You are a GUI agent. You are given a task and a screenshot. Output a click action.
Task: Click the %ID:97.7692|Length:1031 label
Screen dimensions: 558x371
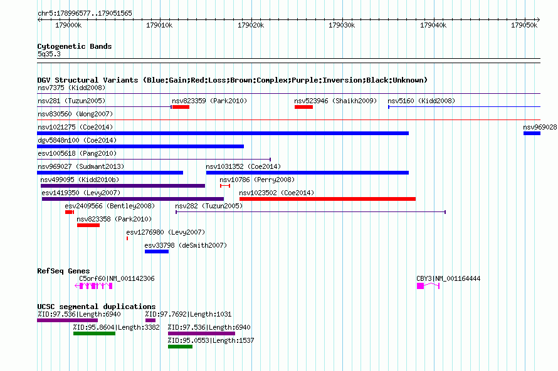[x=188, y=314]
